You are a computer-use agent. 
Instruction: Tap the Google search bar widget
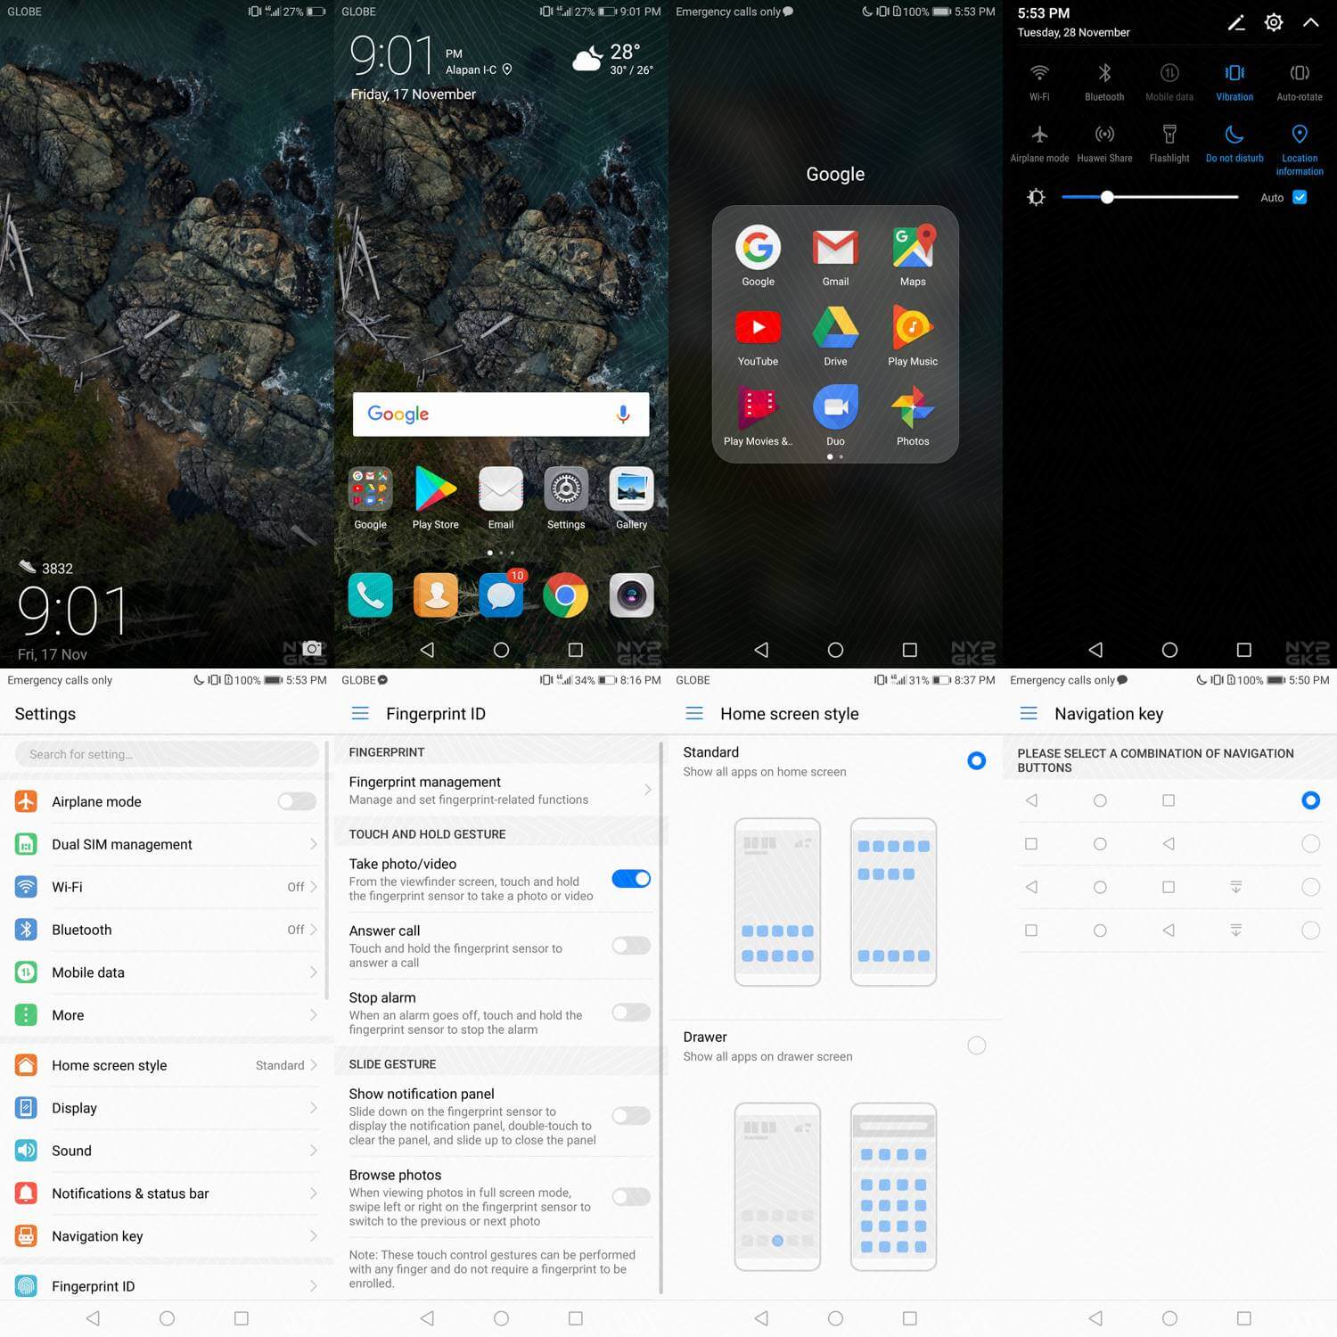coord(501,414)
